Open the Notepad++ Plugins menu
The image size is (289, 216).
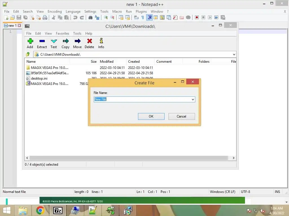141,11
